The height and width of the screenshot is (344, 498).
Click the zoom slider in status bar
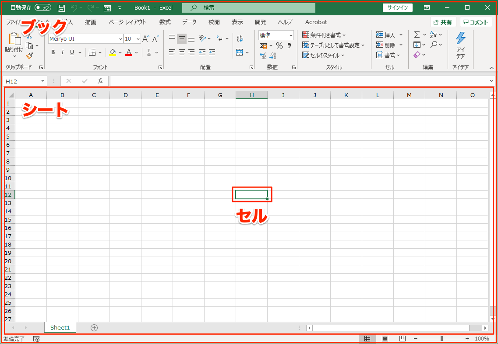(441, 339)
